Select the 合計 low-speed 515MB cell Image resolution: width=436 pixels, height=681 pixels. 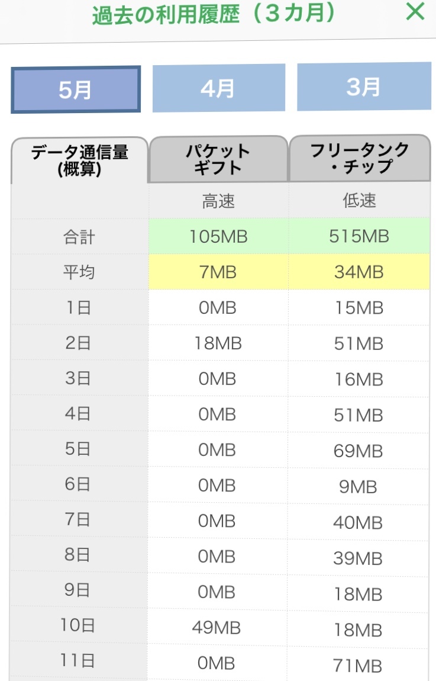[x=359, y=236]
